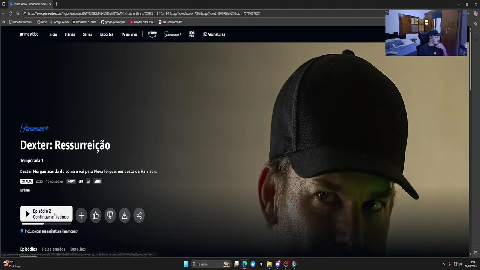Open the google-gemini GitHub bookmark

coord(114,22)
